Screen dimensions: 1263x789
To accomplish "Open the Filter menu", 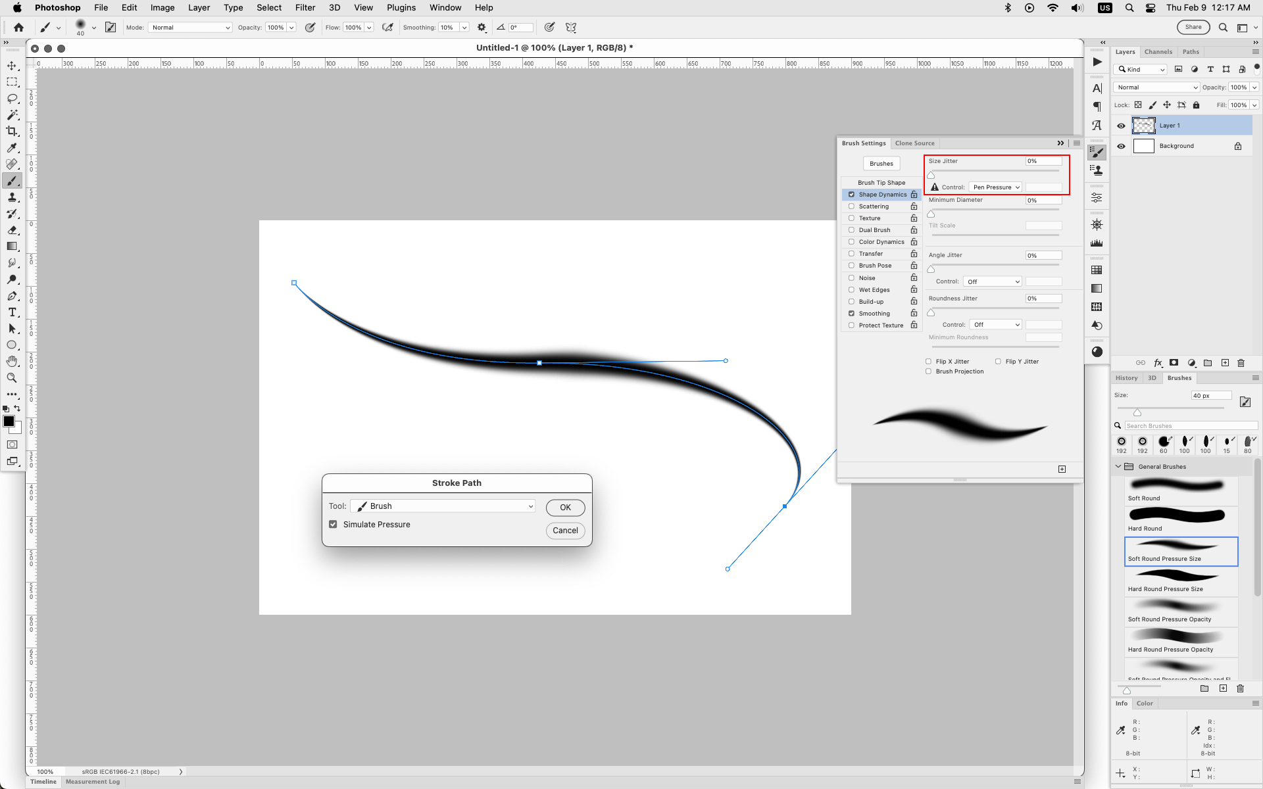I will tap(305, 8).
